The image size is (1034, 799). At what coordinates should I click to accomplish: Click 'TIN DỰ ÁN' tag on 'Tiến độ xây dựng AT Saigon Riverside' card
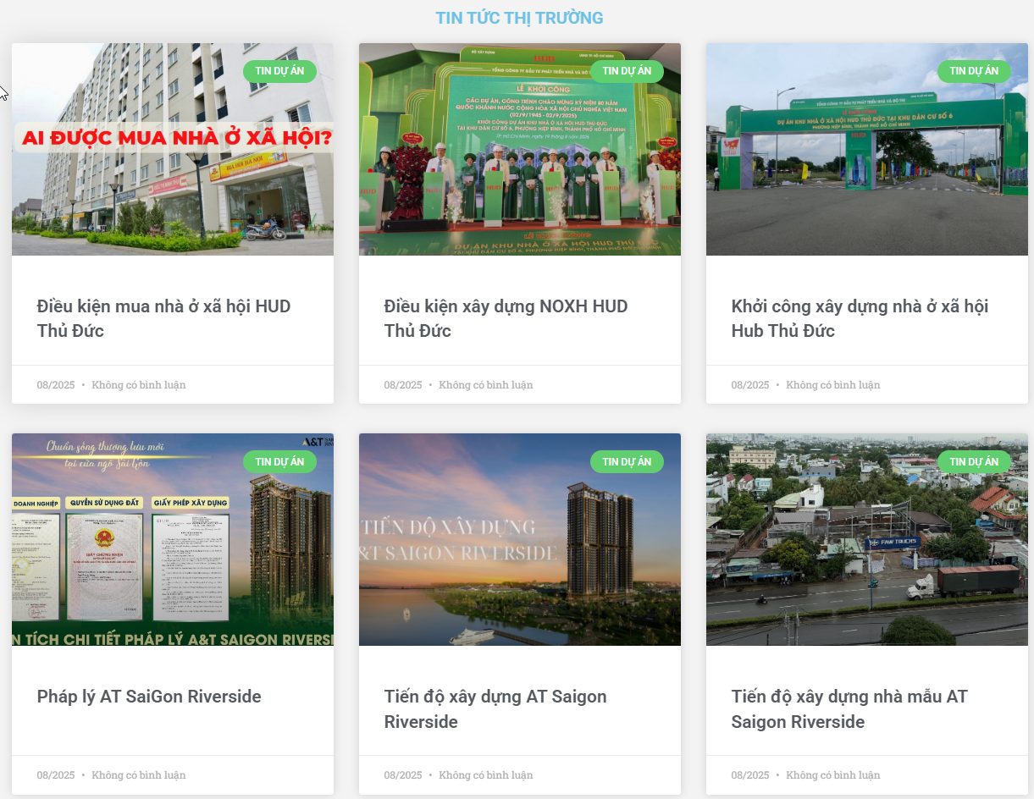tap(627, 462)
